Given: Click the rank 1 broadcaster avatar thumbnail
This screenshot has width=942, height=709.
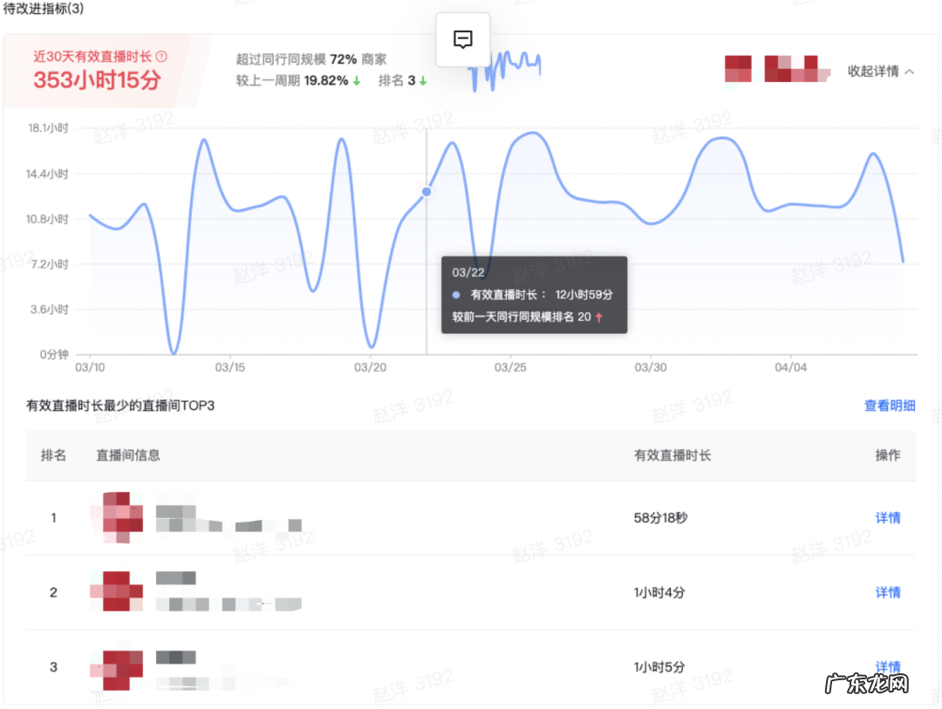Looking at the screenshot, I should point(116,517).
